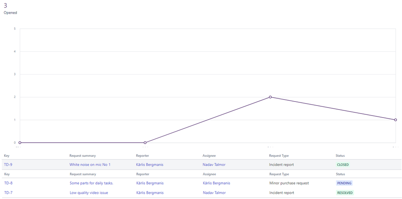Click reporter Kārlis Bergmanis in TD-9 row

tap(150, 165)
